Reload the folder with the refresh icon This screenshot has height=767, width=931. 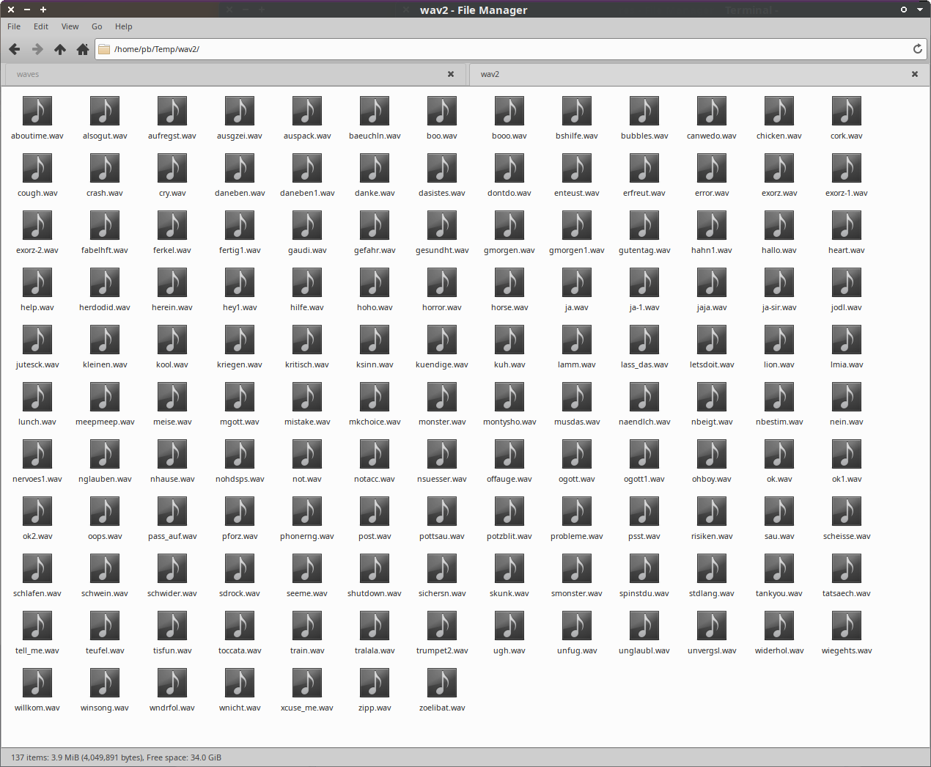click(917, 49)
